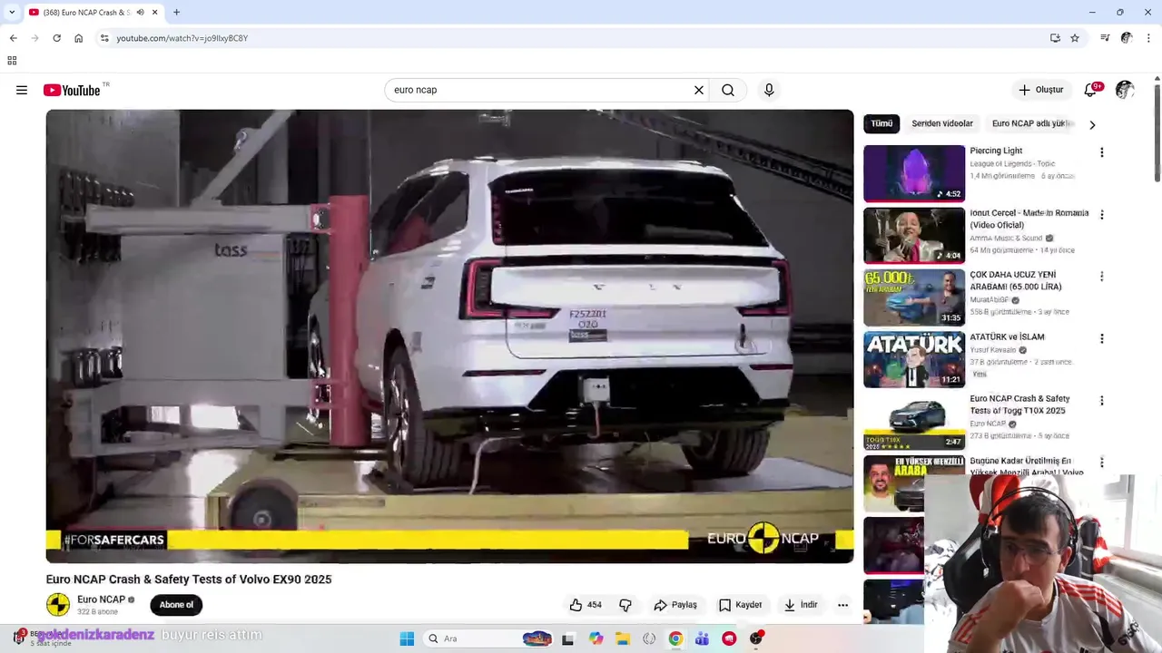Open options for Piercing Light video
Viewport: 1162px width, 653px height.
(x=1102, y=152)
